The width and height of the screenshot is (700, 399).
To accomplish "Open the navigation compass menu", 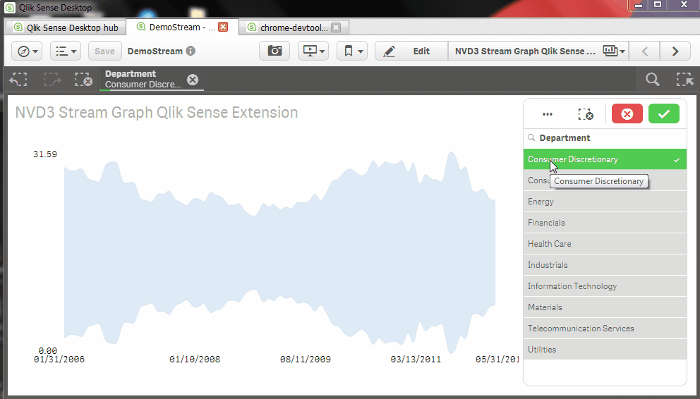I will 27,51.
